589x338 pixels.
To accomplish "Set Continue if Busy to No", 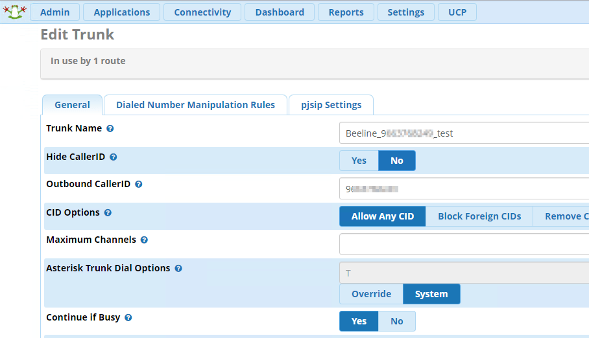I will tap(396, 321).
